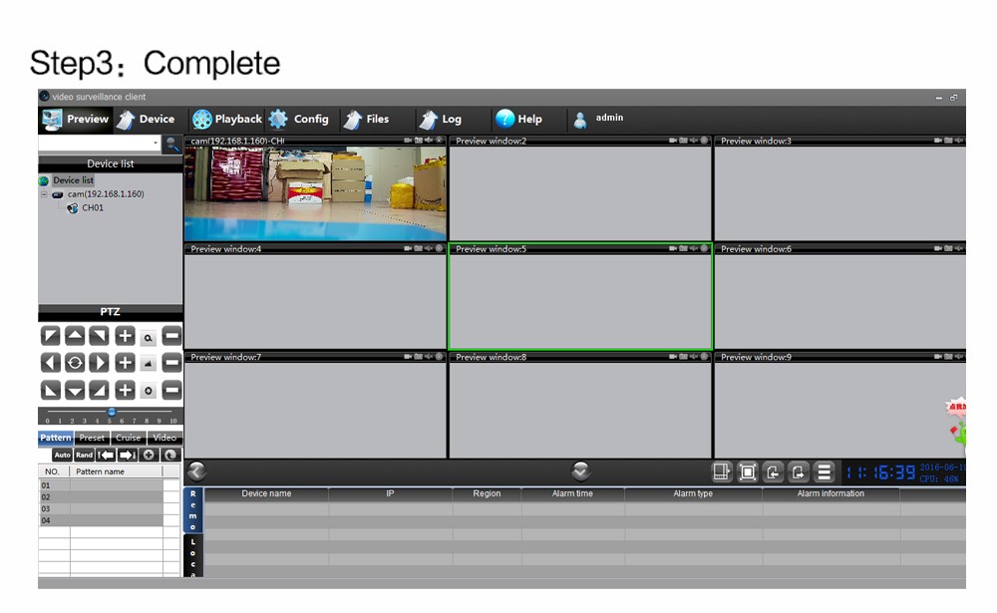Collapse the cam(192.168.1.160) tree node
997x613 pixels.
pos(44,194)
